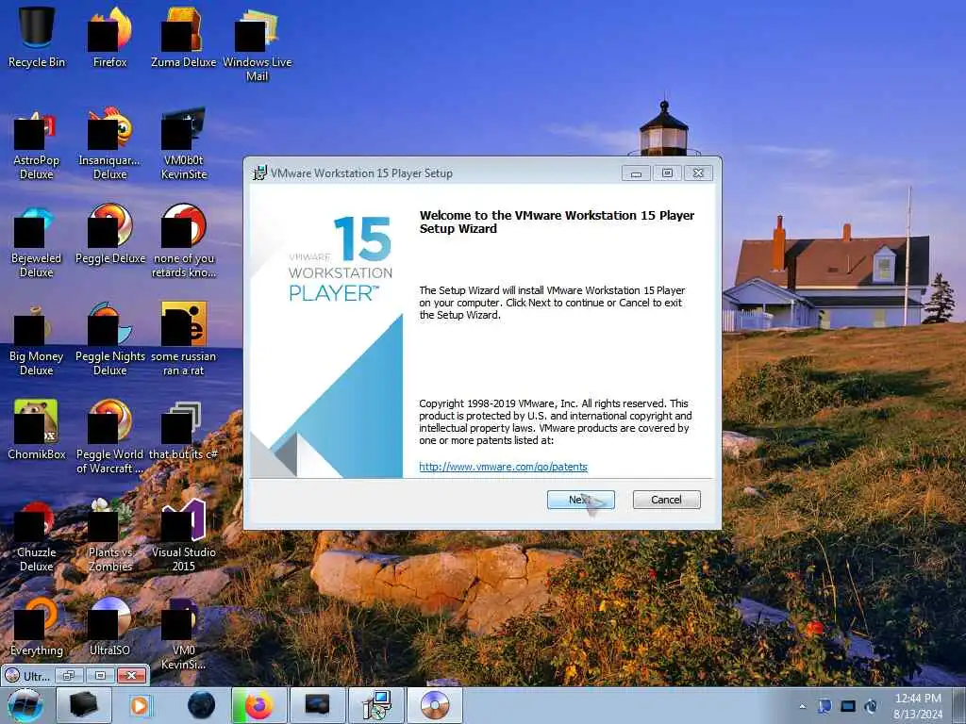966x724 pixels.
Task: Click the network tray icon
Action: click(x=824, y=706)
